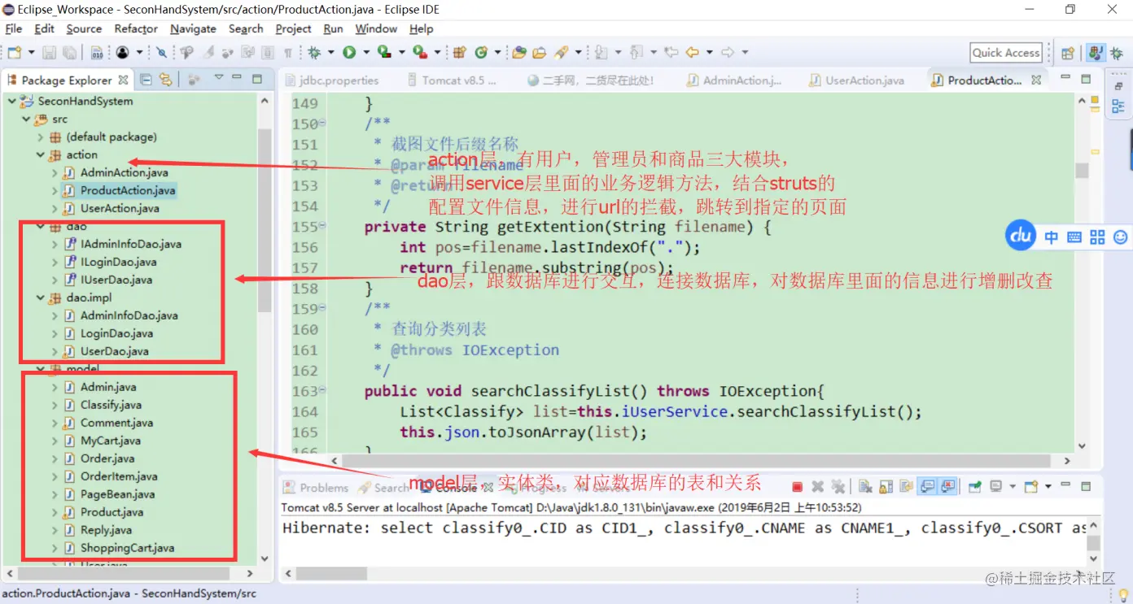Click the Open Perspective icon
This screenshot has width=1133, height=604.
[x=1067, y=53]
